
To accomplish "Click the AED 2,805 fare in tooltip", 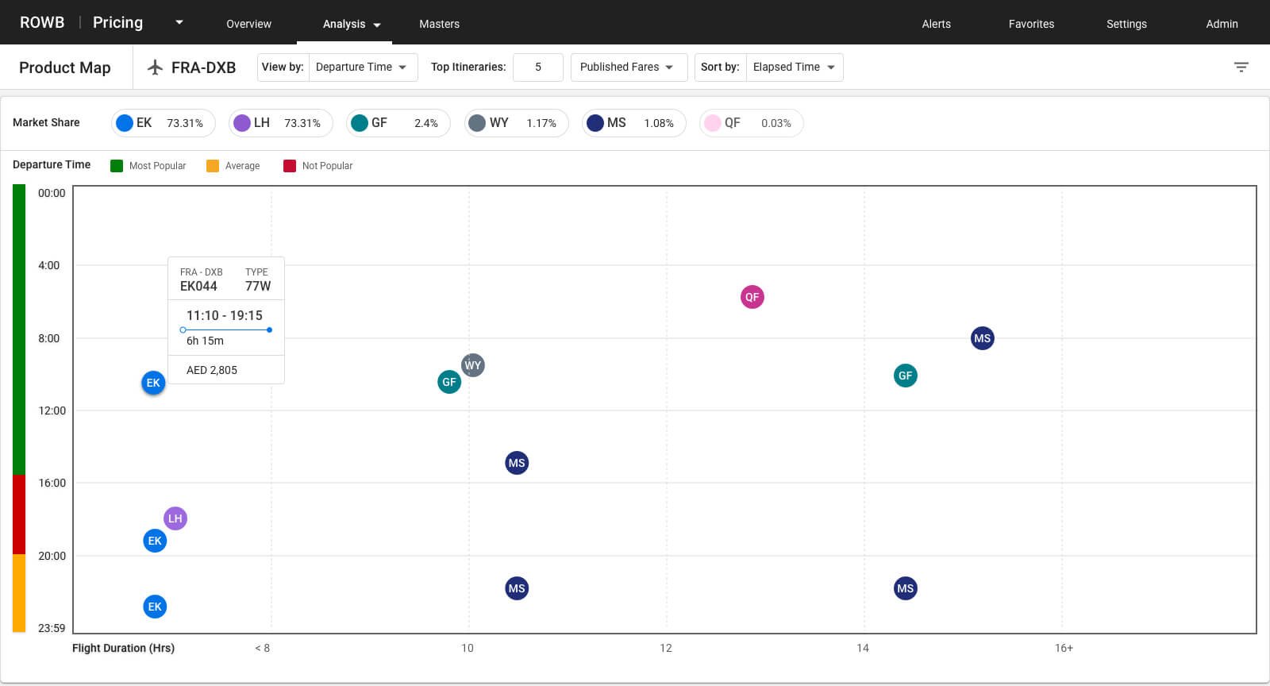I will tap(212, 370).
